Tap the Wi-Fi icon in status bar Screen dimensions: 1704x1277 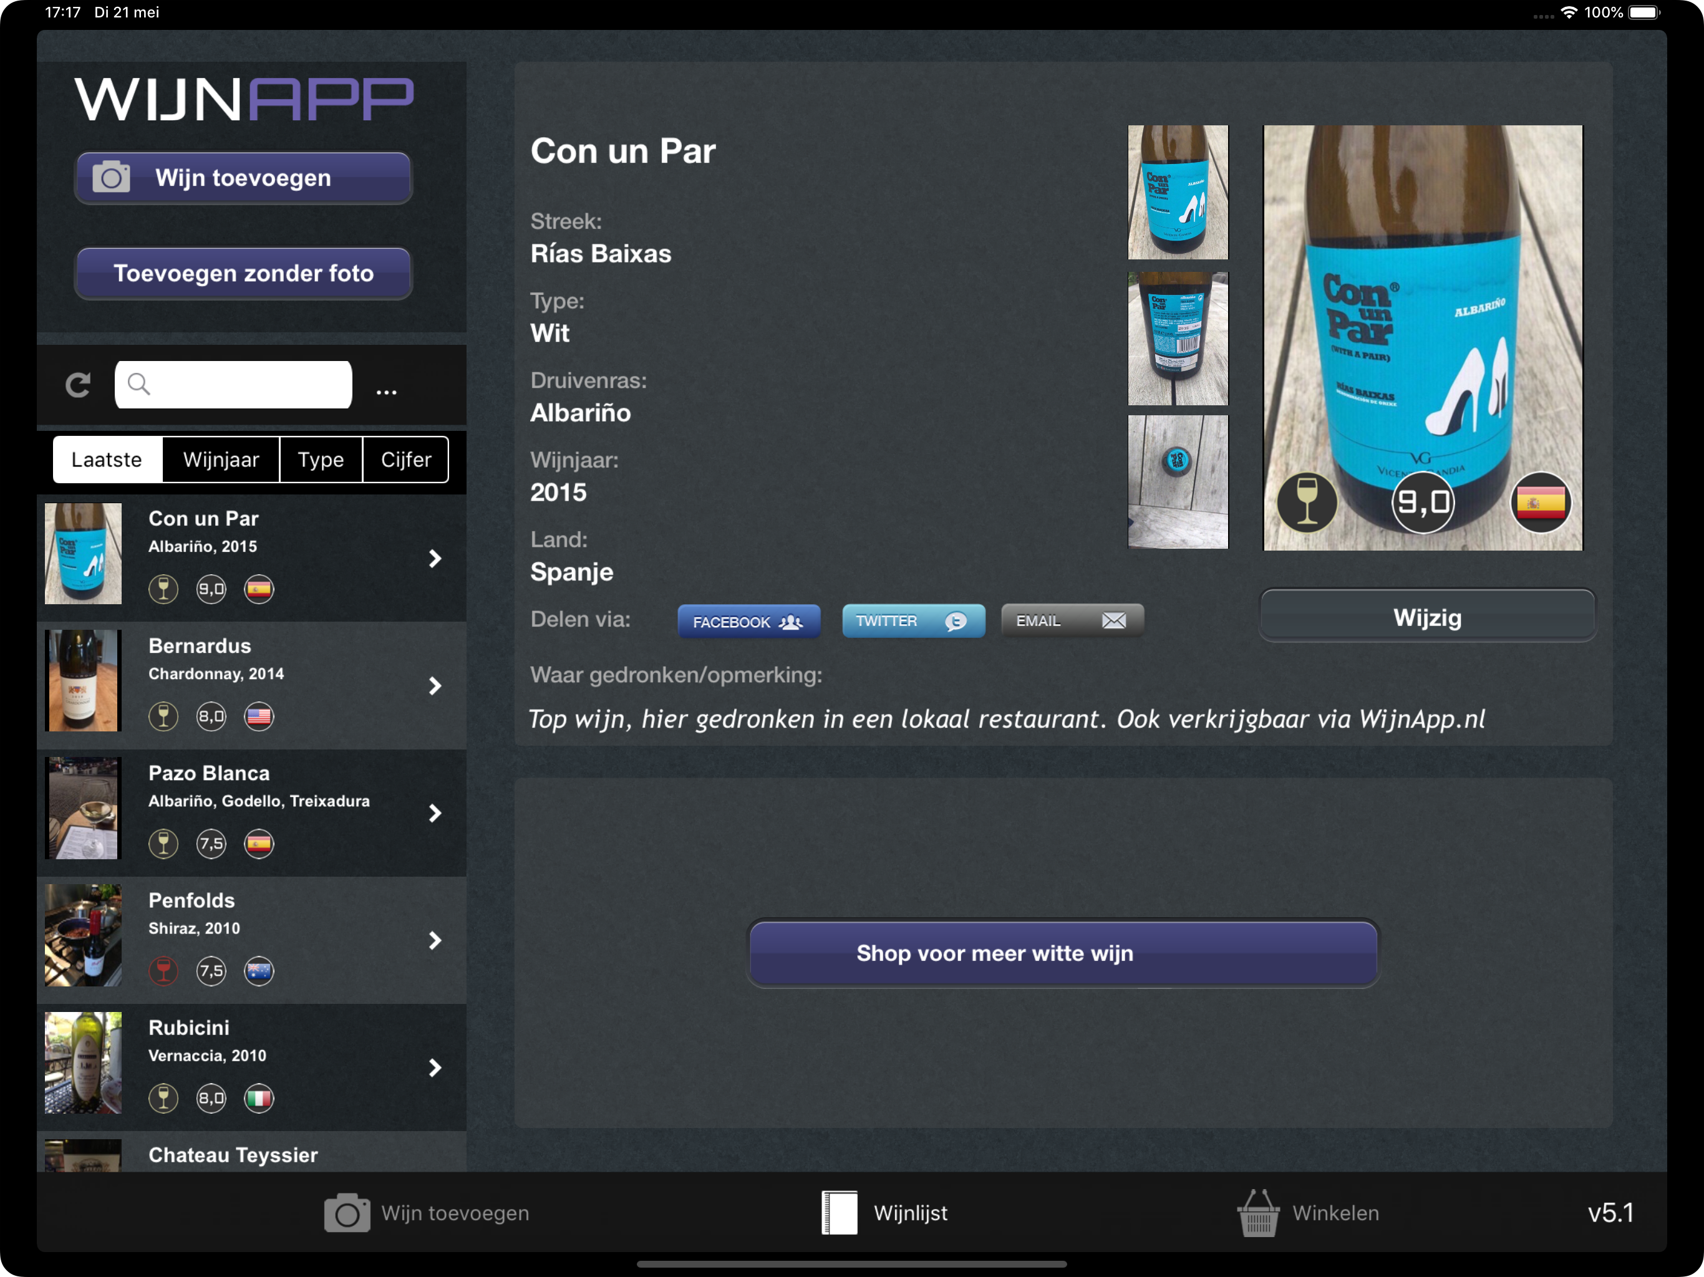pos(1569,12)
